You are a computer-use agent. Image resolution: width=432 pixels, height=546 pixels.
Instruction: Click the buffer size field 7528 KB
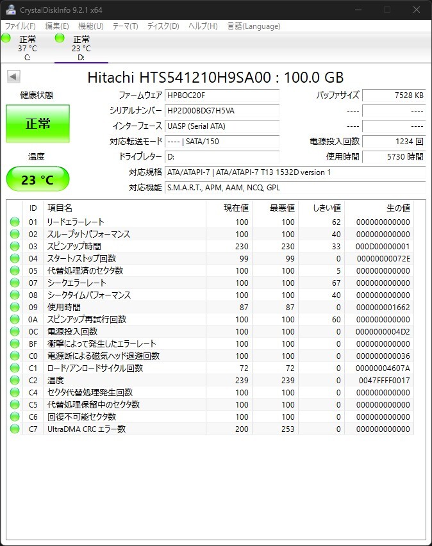pos(394,95)
